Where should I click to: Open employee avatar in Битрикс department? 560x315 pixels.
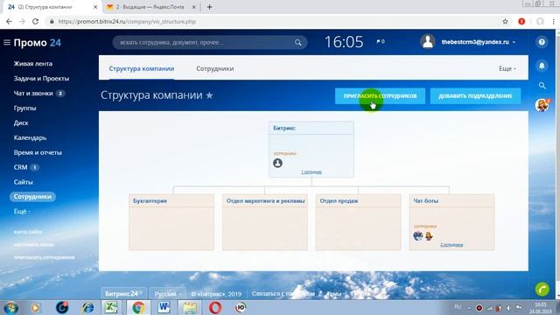coord(277,164)
